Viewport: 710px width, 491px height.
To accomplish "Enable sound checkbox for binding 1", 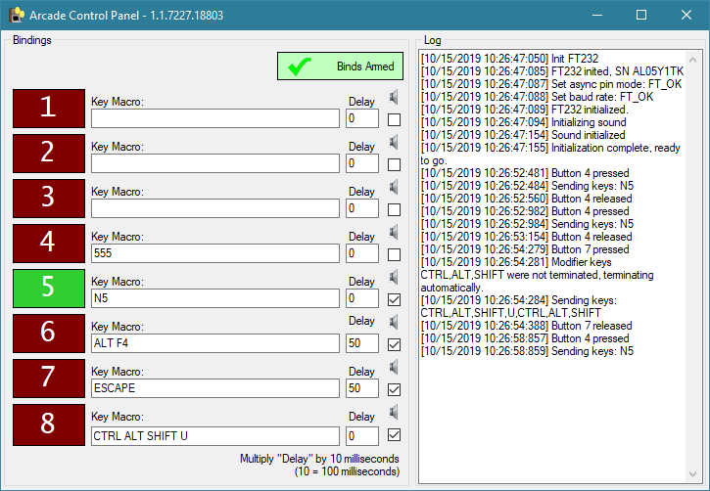I will (394, 119).
